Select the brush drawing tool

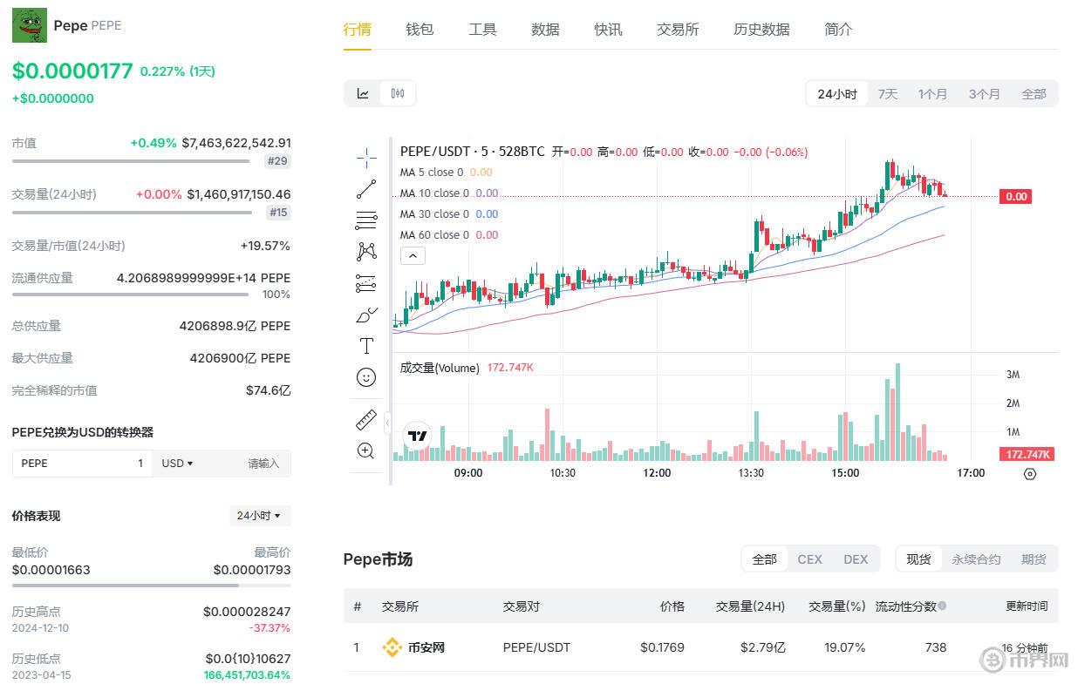pyautogui.click(x=366, y=315)
